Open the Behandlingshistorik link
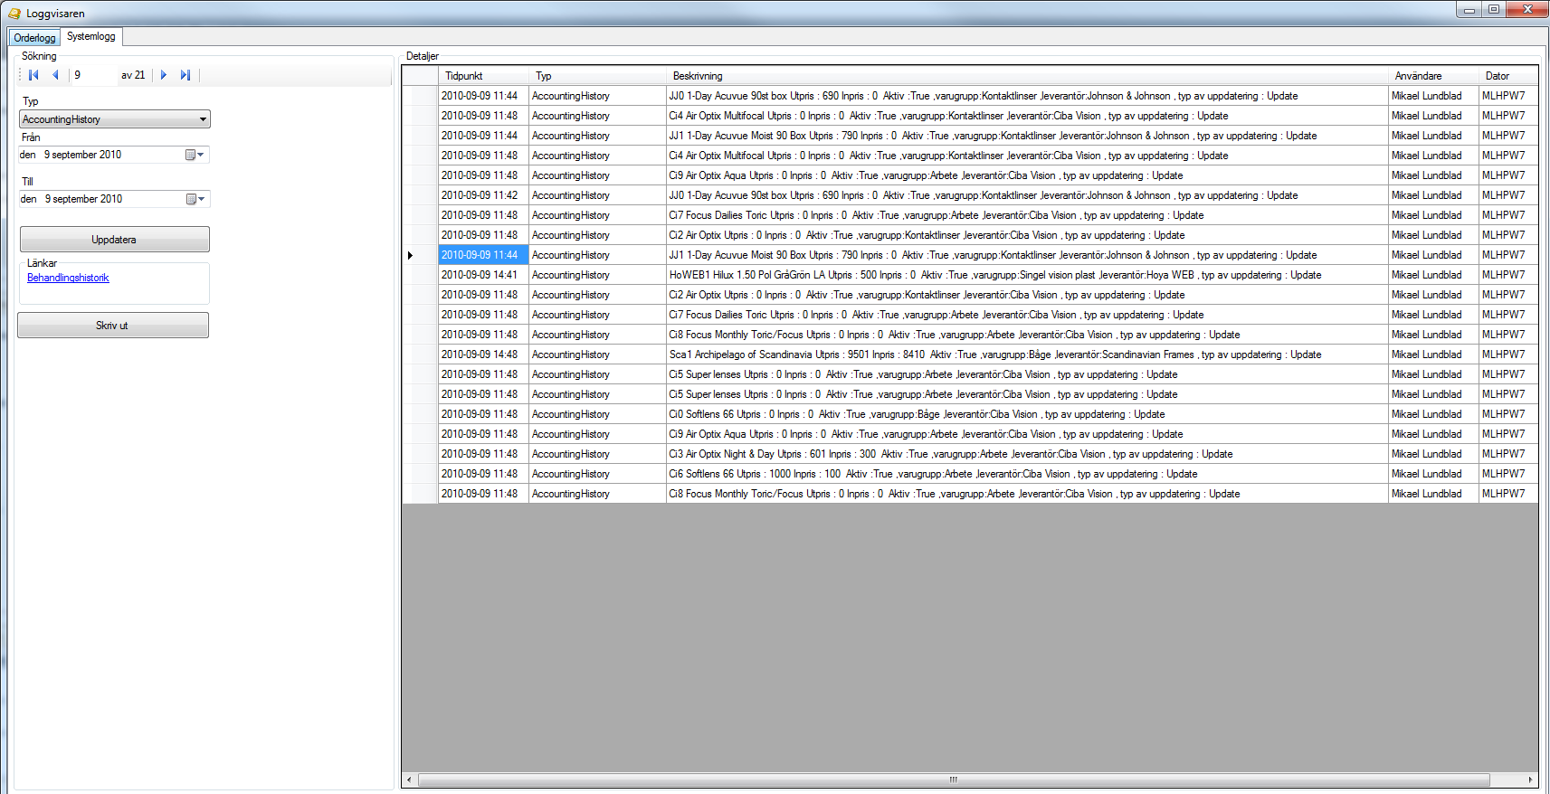This screenshot has height=794, width=1550. 68,278
